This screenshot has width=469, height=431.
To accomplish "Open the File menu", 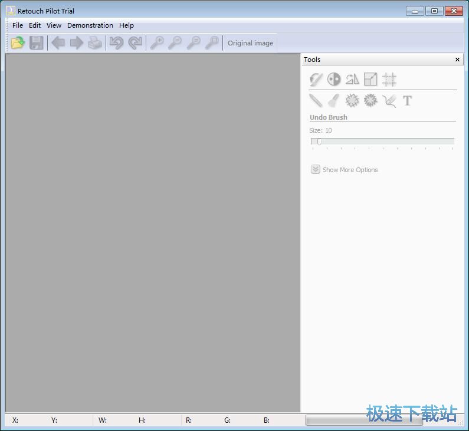I will click(x=18, y=25).
